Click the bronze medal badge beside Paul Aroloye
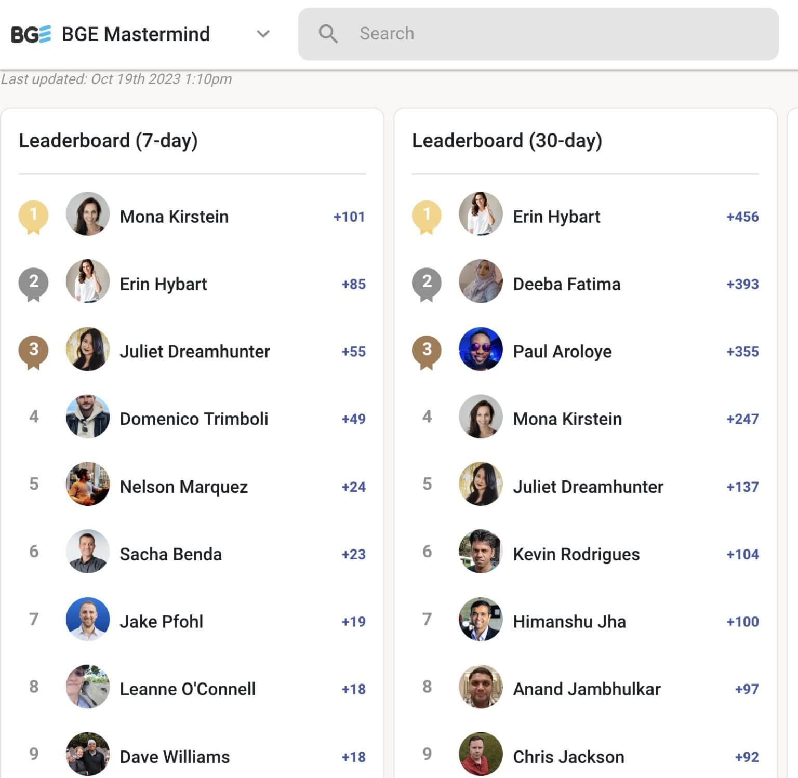Viewport: 798px width, 778px height. (427, 352)
